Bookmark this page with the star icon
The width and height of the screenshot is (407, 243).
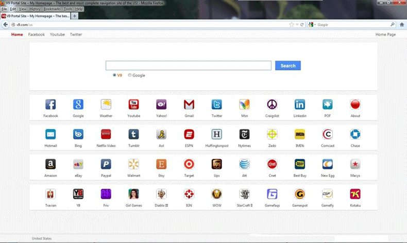292,24
